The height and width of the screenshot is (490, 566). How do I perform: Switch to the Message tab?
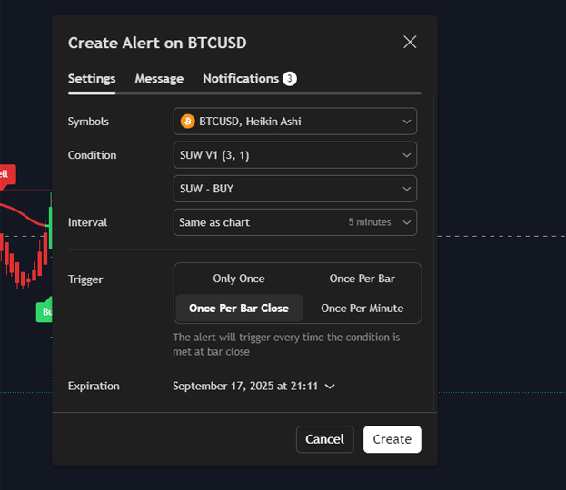tap(159, 79)
